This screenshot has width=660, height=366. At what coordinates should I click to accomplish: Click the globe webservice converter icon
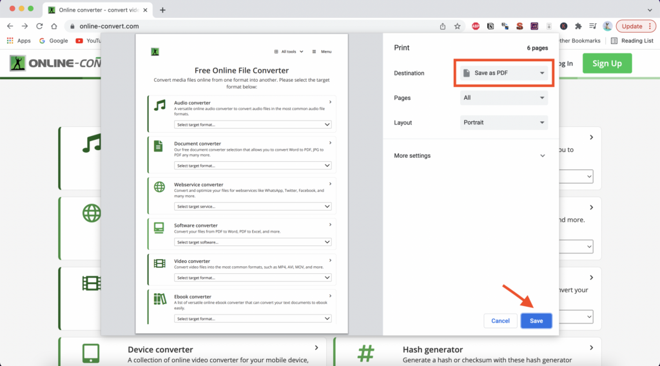[x=92, y=213]
